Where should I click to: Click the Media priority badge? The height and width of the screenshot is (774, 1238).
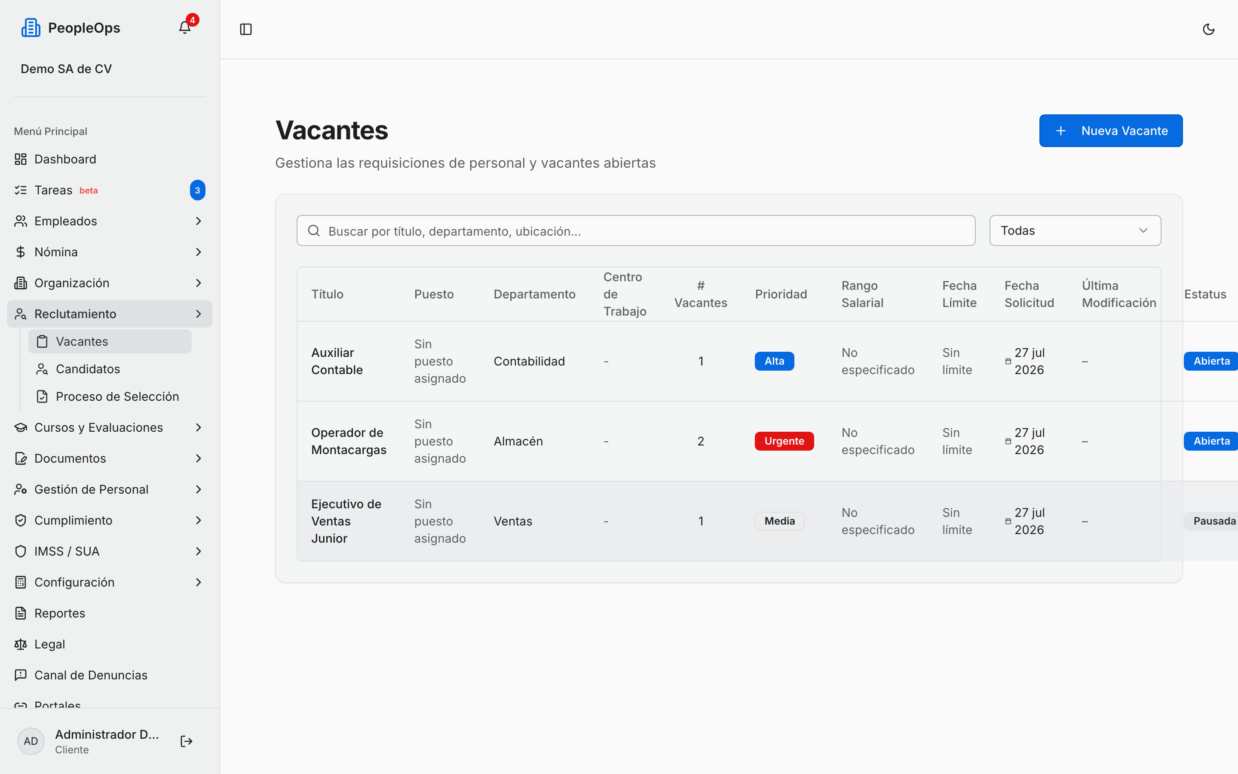pos(779,521)
